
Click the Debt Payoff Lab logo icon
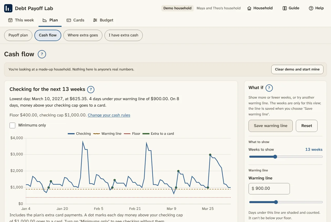(8, 8)
